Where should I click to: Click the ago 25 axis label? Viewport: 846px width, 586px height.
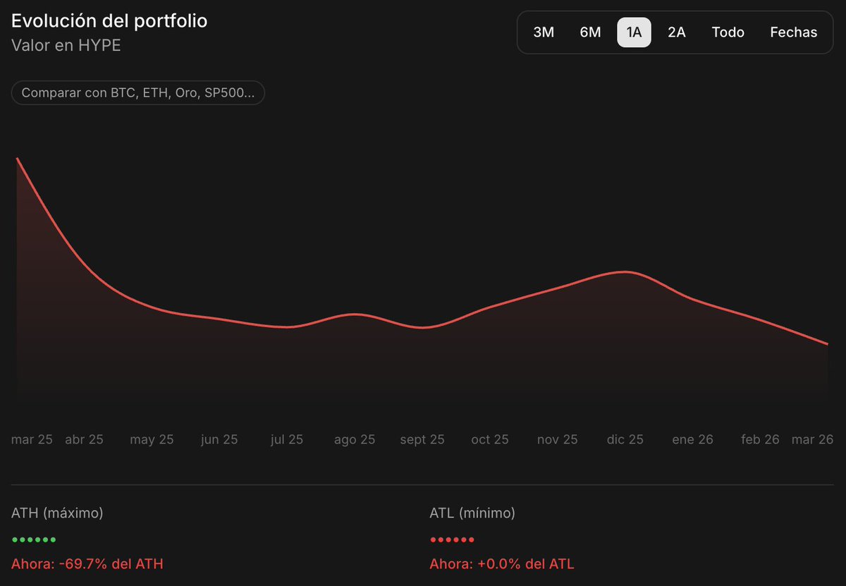pyautogui.click(x=355, y=439)
